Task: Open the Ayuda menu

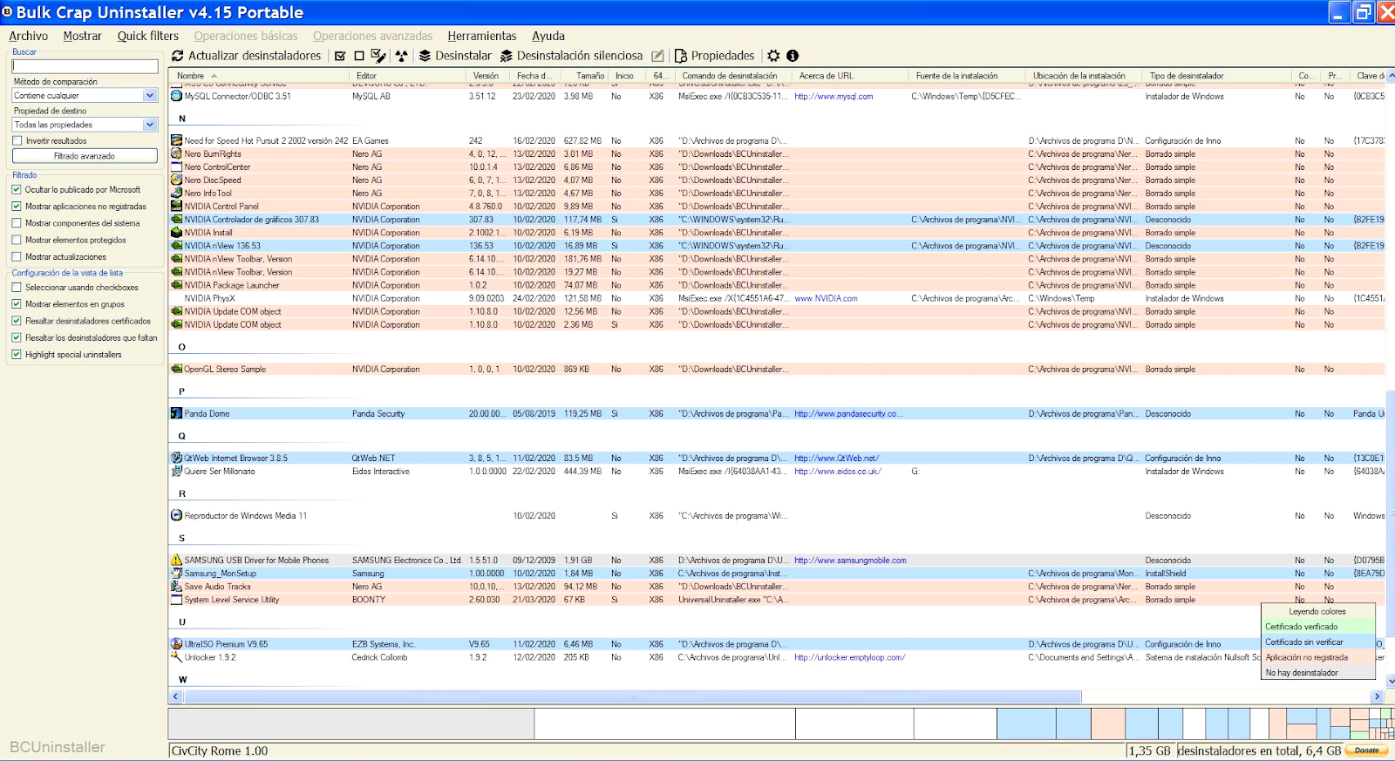Action: click(x=548, y=36)
